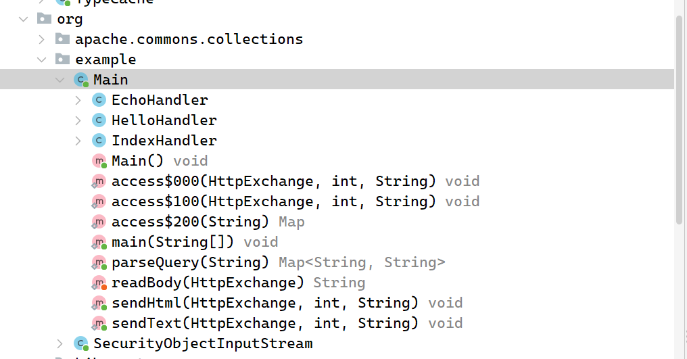687x359 pixels.
Task: Click the parseQuery method icon
Action: point(99,262)
